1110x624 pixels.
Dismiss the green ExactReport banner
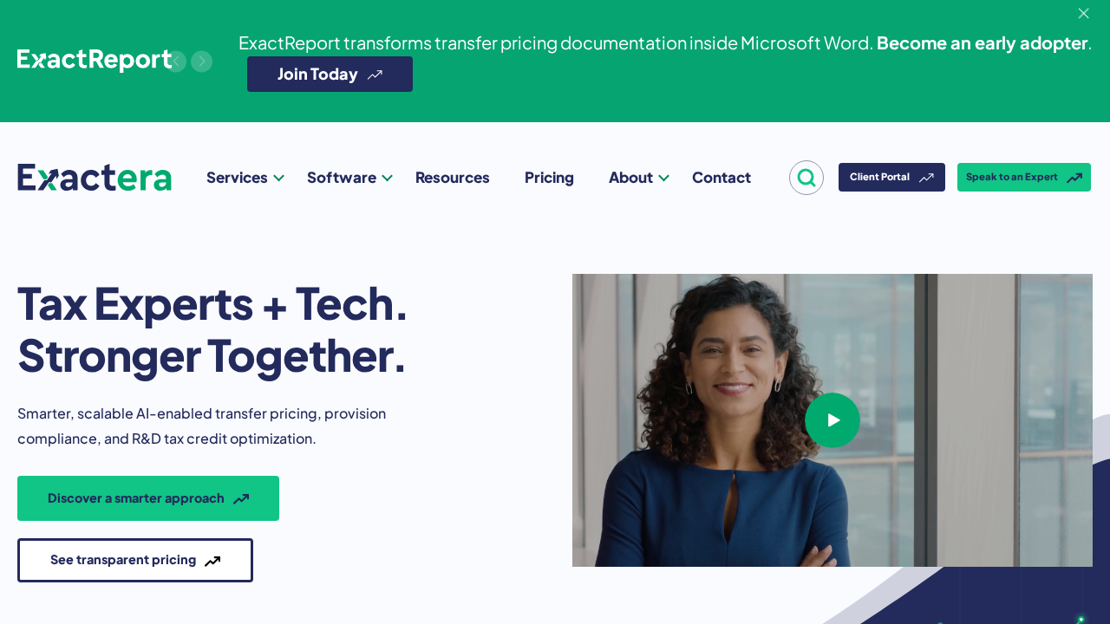click(x=1083, y=13)
